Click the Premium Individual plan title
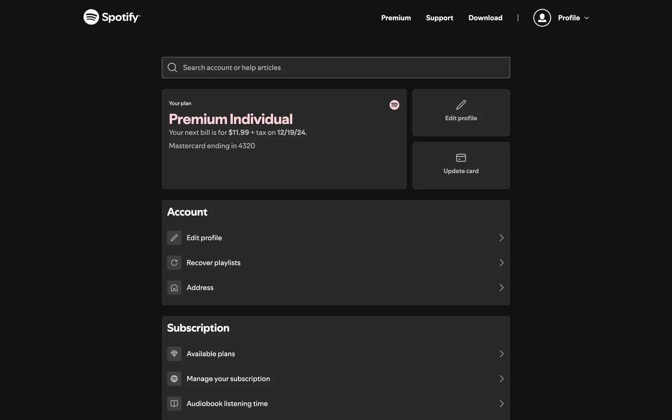 click(x=230, y=119)
